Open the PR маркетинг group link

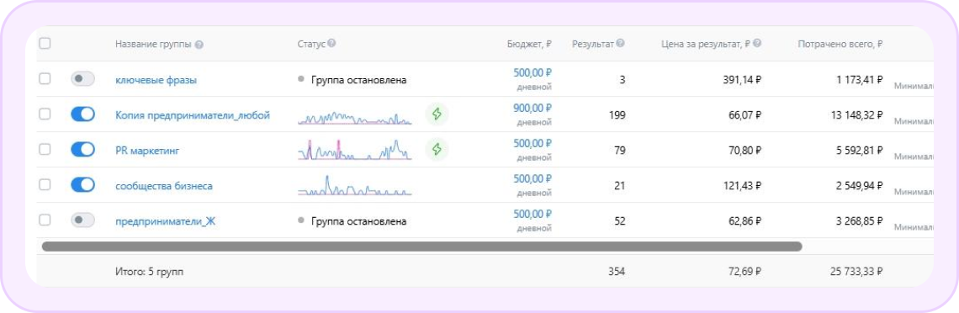coord(147,151)
